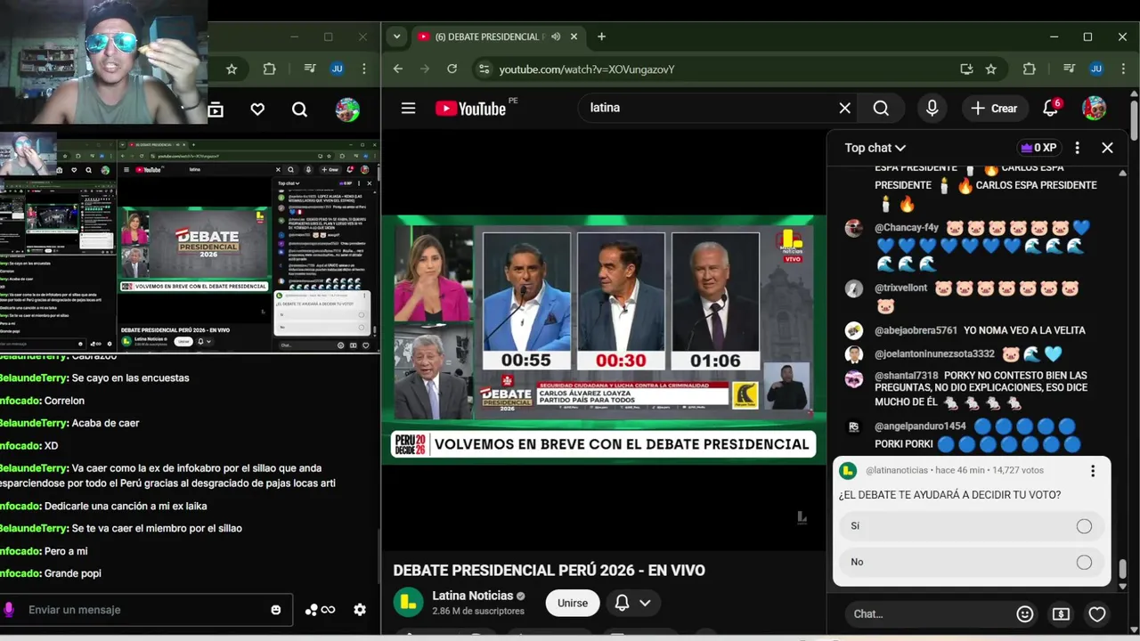The image size is (1140, 641).
Task: Open @shantal7318 chat user
Action: click(907, 376)
